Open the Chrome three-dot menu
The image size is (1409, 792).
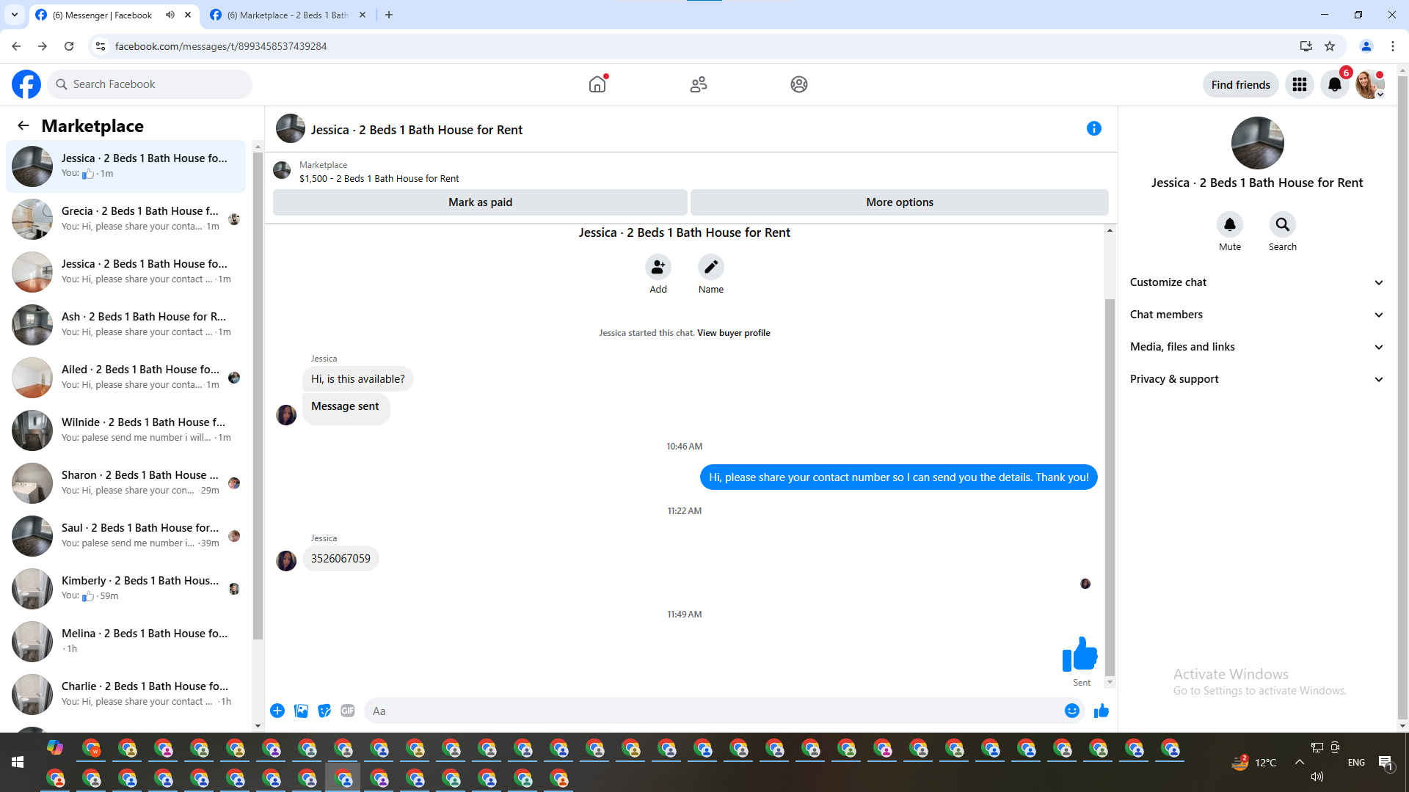click(x=1393, y=46)
